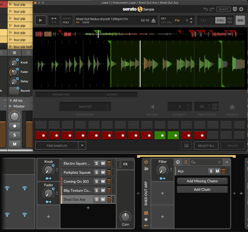Toggle record arm on the track strip

pyautogui.click(x=15, y=126)
